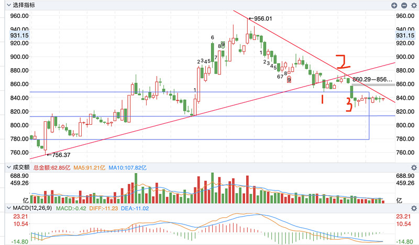Image resolution: width=419 pixels, height=245 pixels.
Task: Click the red boxed 9 marker on downtrend
Action: [289, 80]
